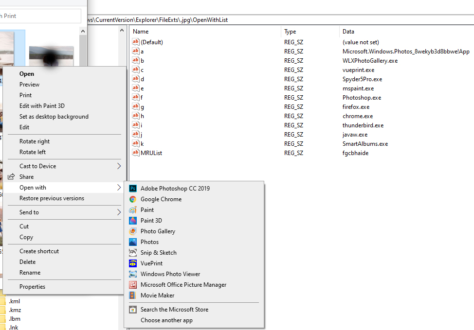This screenshot has width=474, height=330.
Task: Open with Windows Photo Viewer icon
Action: pyautogui.click(x=133, y=274)
